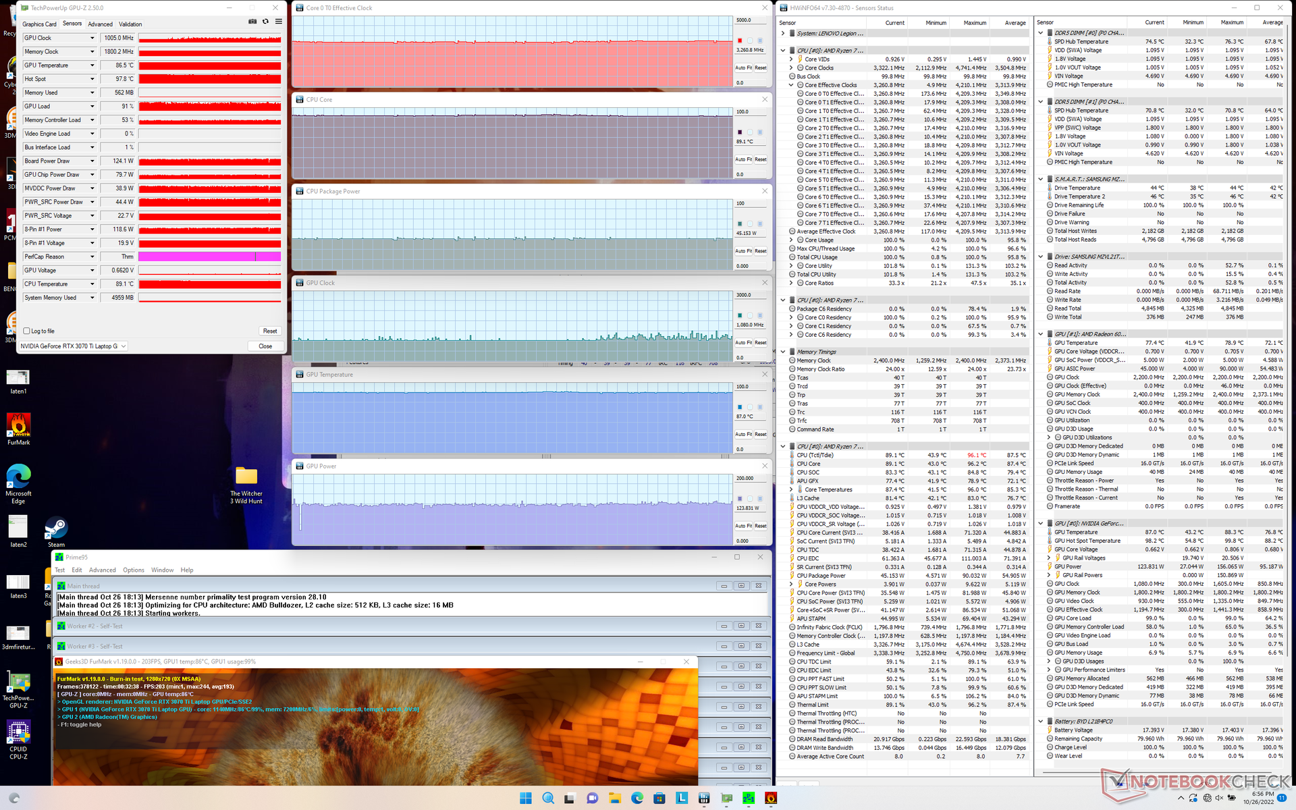Open the Microsoft Edge desktop shortcut
Image resolution: width=1296 pixels, height=810 pixels.
(18, 483)
